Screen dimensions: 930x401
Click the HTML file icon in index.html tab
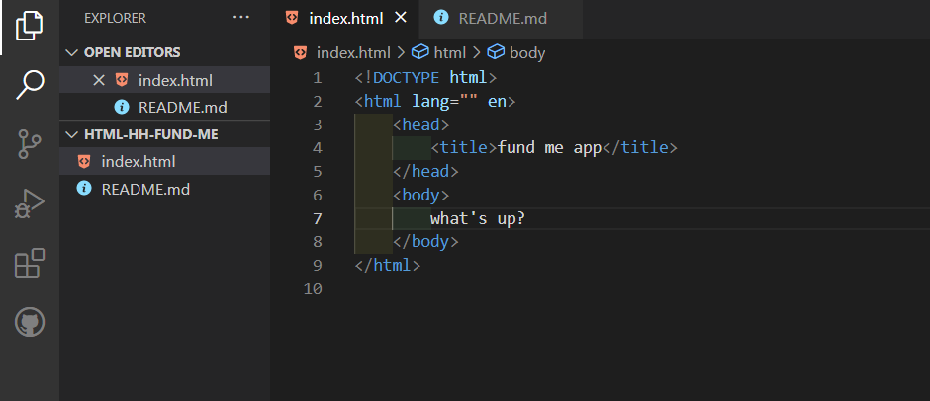coord(291,18)
